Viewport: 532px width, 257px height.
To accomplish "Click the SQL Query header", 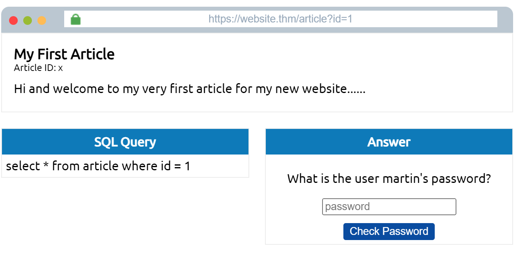I will [x=125, y=142].
